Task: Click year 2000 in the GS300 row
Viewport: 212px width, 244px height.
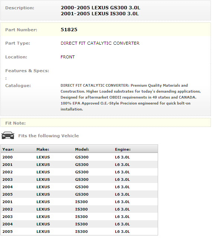Action: 7,157
